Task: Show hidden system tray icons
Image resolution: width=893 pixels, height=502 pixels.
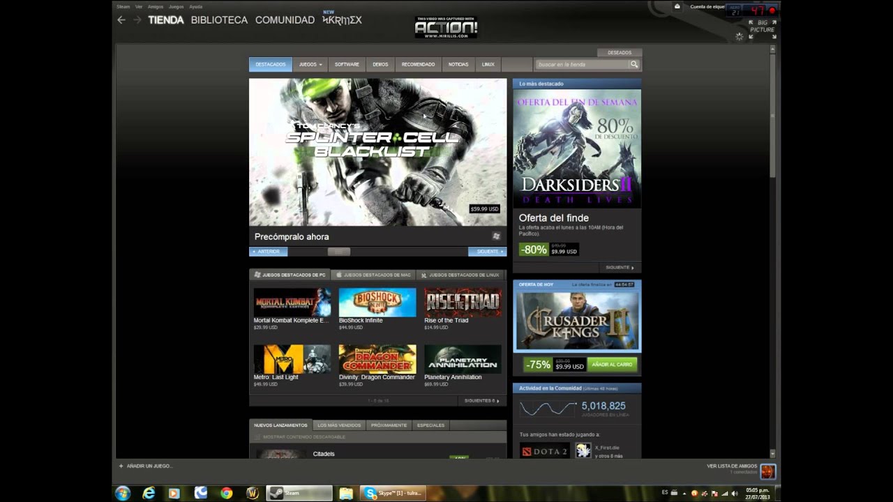Action: [684, 493]
